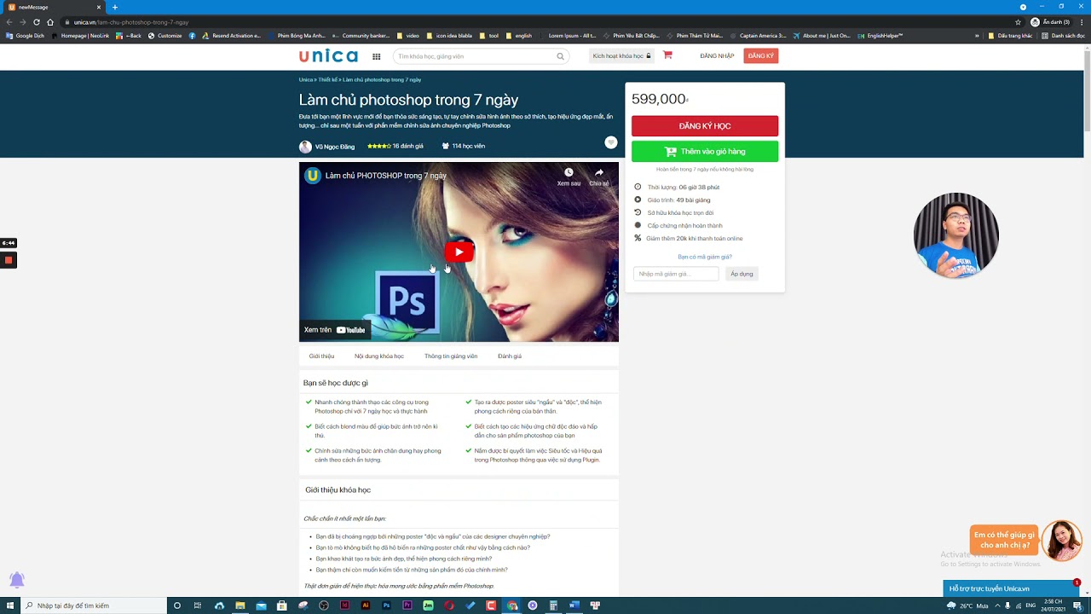Click the Unica breadcrumb link
This screenshot has width=1091, height=614.
(305, 79)
